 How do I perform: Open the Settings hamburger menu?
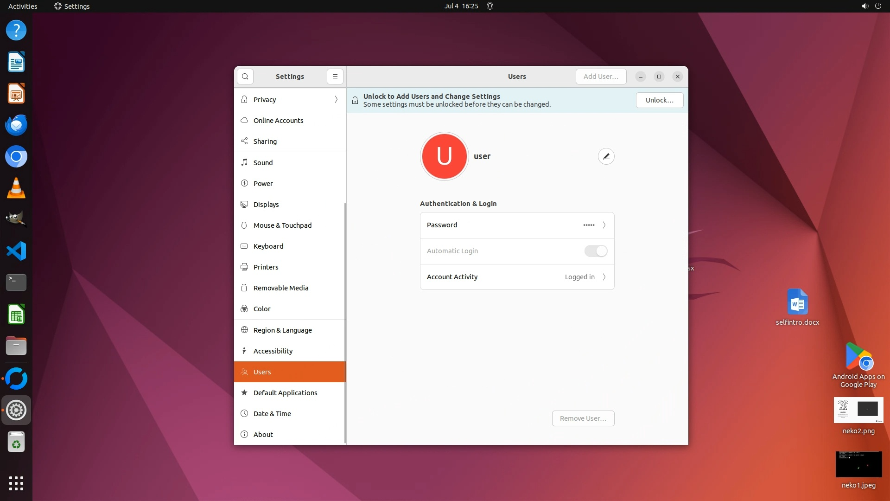(335, 77)
